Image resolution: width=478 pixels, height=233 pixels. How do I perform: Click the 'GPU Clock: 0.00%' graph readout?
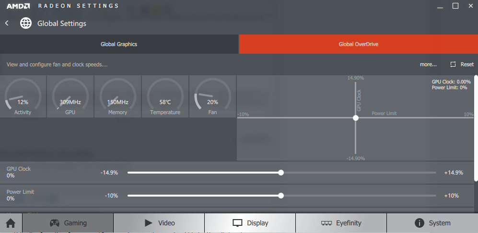[x=451, y=82]
